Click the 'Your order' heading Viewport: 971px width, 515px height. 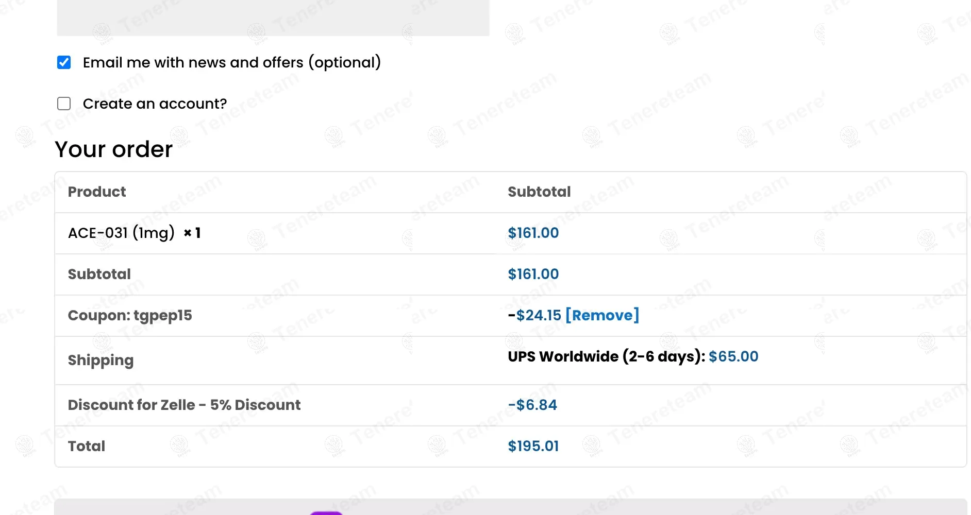[113, 149]
